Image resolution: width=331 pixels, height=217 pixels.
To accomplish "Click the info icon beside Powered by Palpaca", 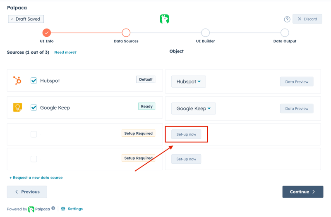I will click(53, 209).
